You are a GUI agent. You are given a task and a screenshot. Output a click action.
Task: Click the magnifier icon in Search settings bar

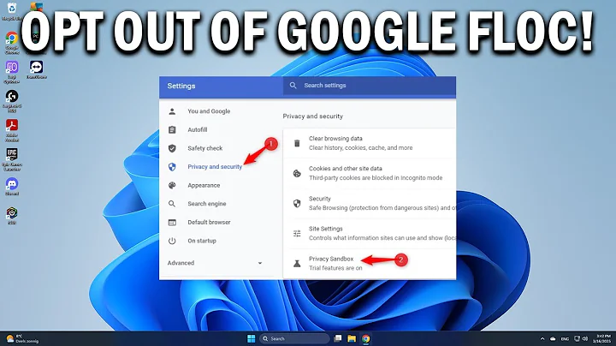pos(293,86)
